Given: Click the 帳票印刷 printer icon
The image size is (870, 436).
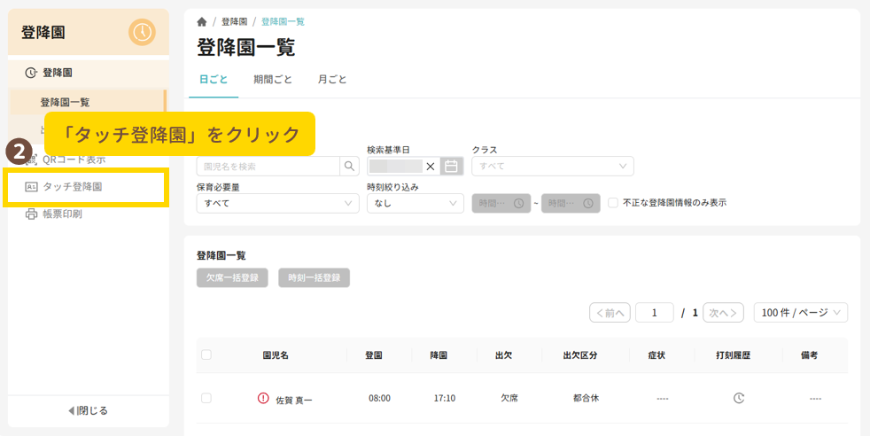Looking at the screenshot, I should click(x=32, y=214).
